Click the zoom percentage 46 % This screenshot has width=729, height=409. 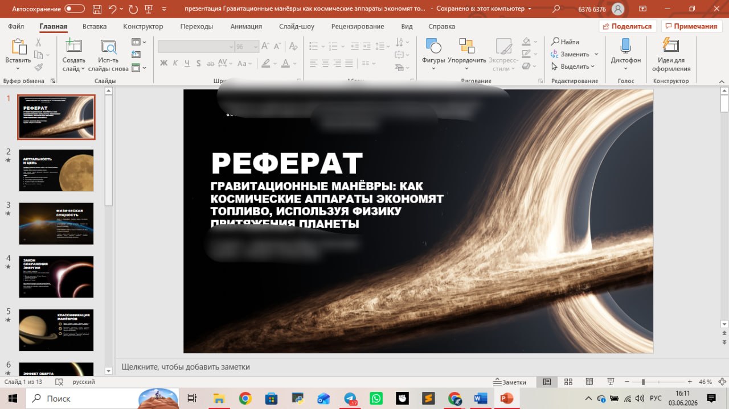tap(705, 382)
